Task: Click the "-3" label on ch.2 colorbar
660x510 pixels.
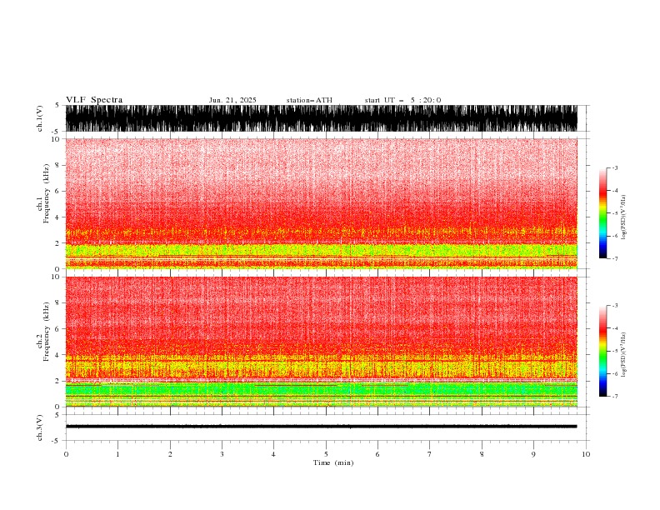Action: [615, 306]
